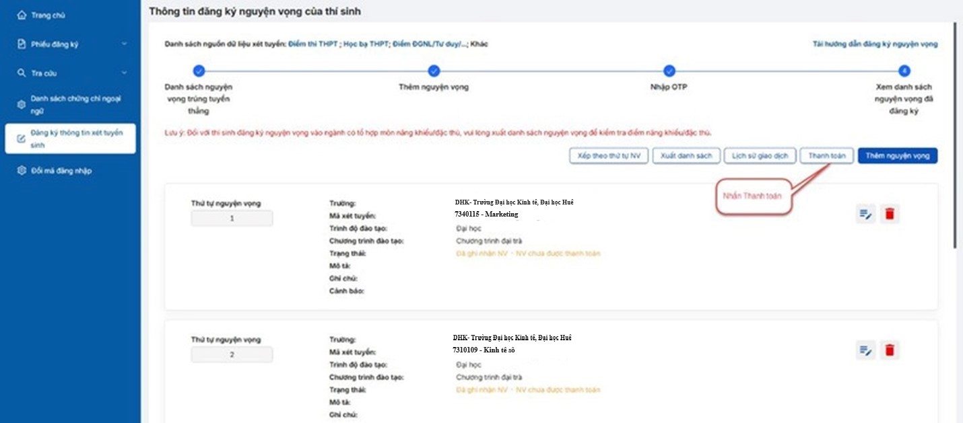Viewport: 963px width, 423px height.
Task: Delete nguyện vọng 2 with trash icon
Action: click(x=890, y=350)
